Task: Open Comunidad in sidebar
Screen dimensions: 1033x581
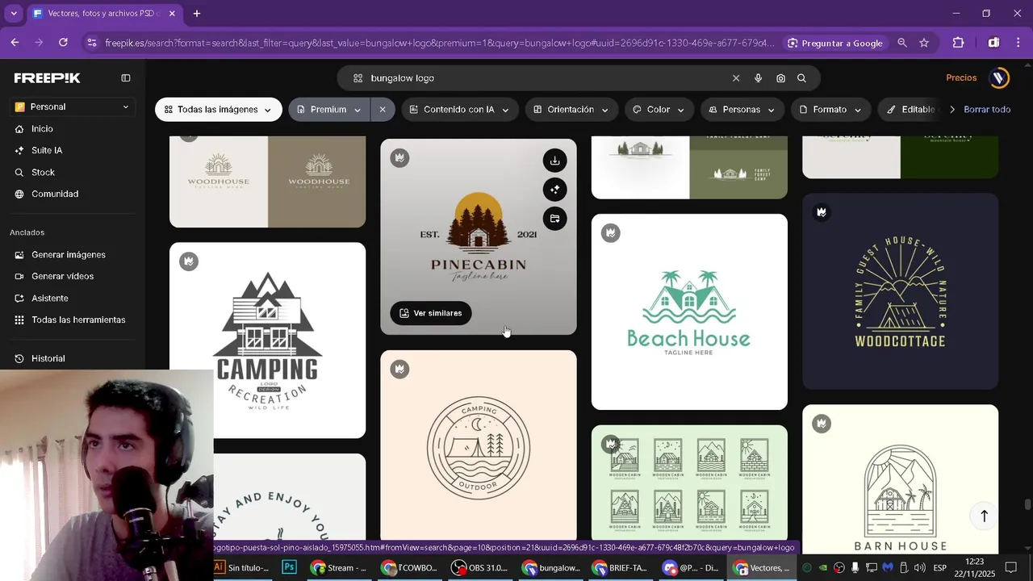Action: [55, 194]
